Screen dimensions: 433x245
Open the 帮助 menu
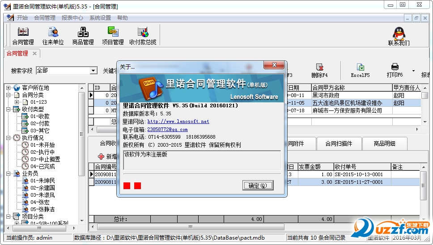(x=122, y=17)
